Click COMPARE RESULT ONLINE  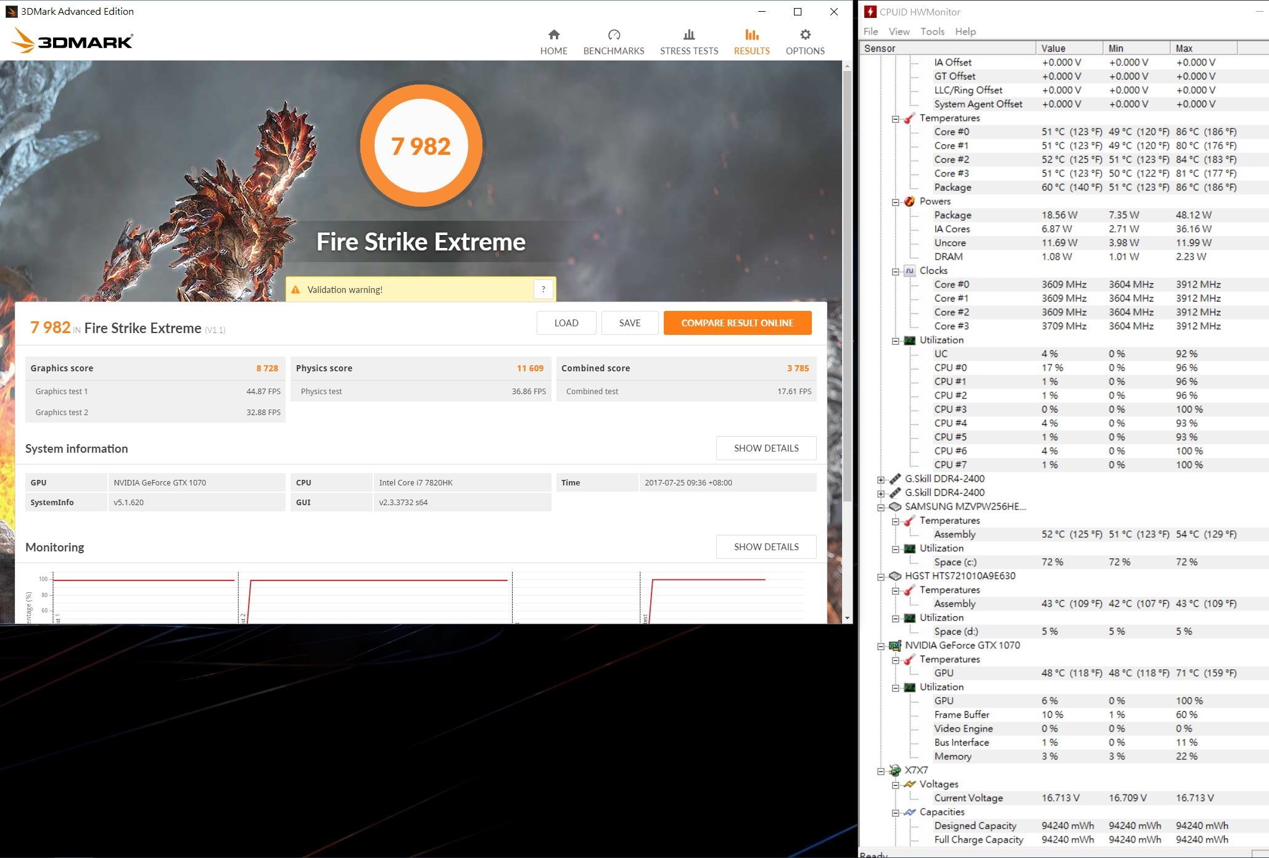click(x=737, y=323)
